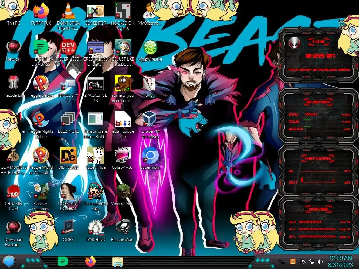Open the VLC traffic cone shortcut
359x269 pixels.
[x=68, y=16]
